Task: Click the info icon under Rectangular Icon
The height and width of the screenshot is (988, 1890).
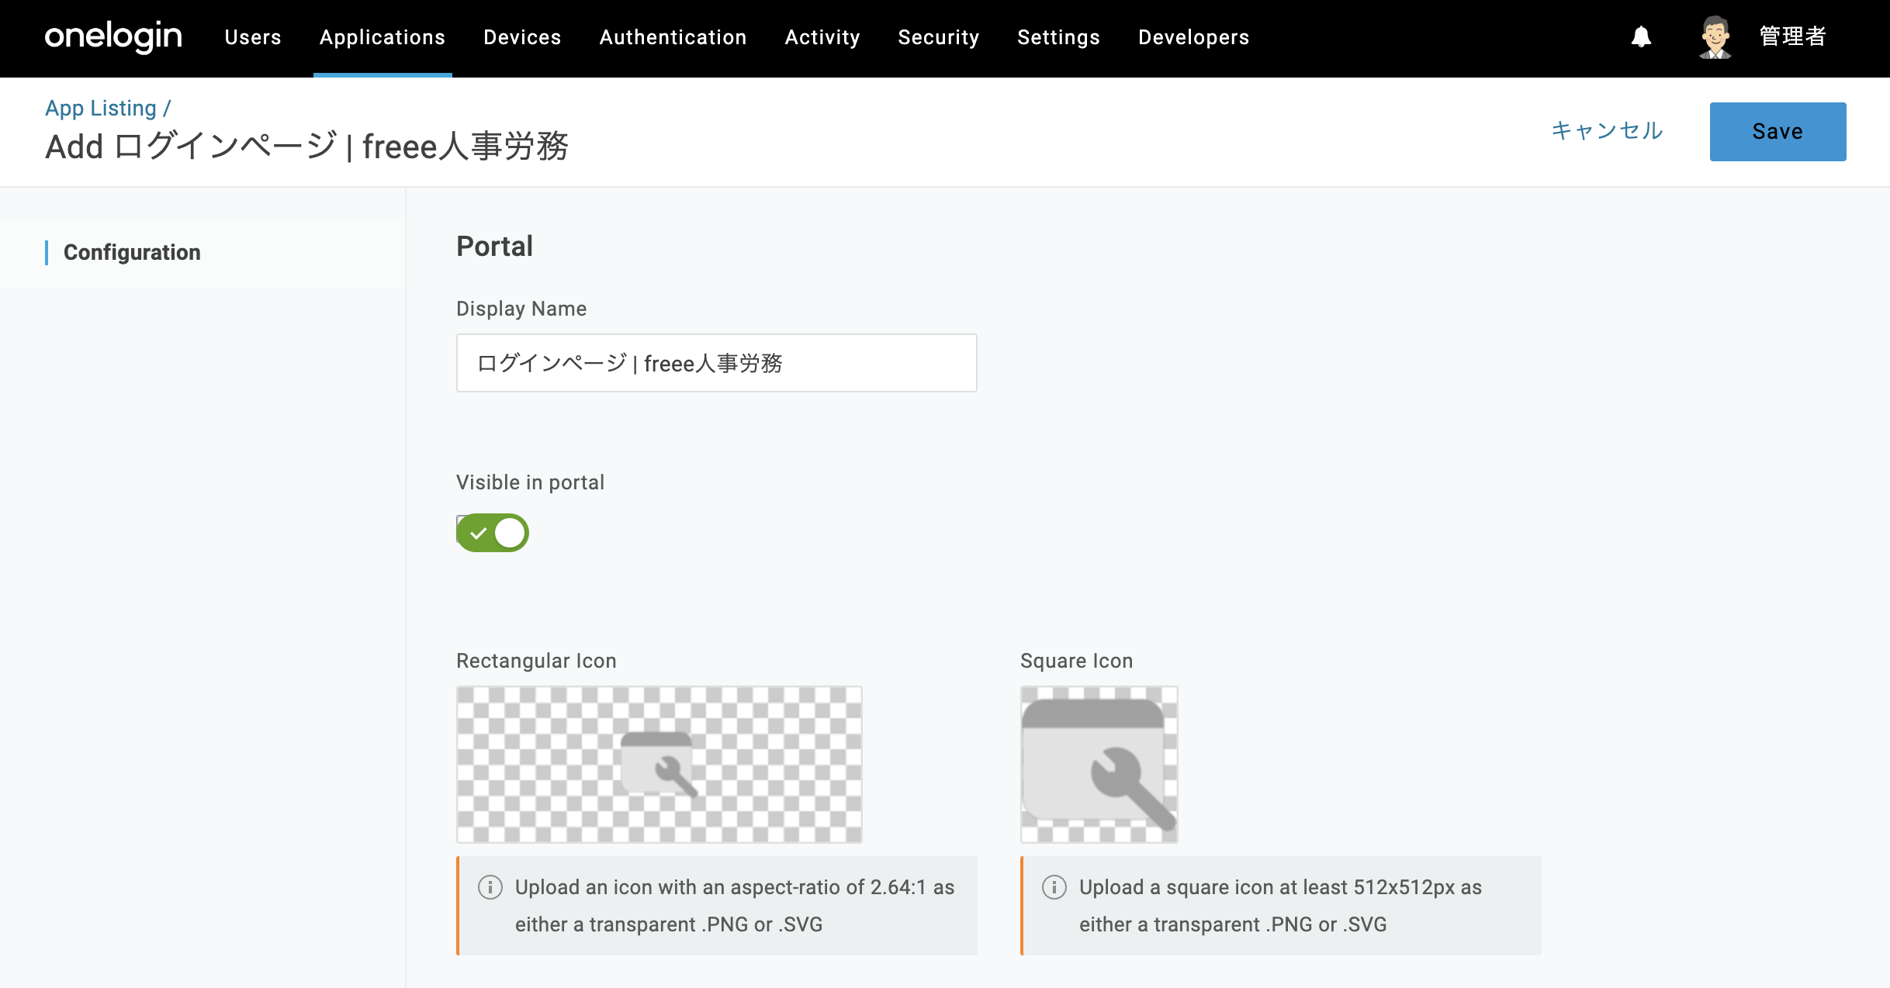Action: point(490,887)
